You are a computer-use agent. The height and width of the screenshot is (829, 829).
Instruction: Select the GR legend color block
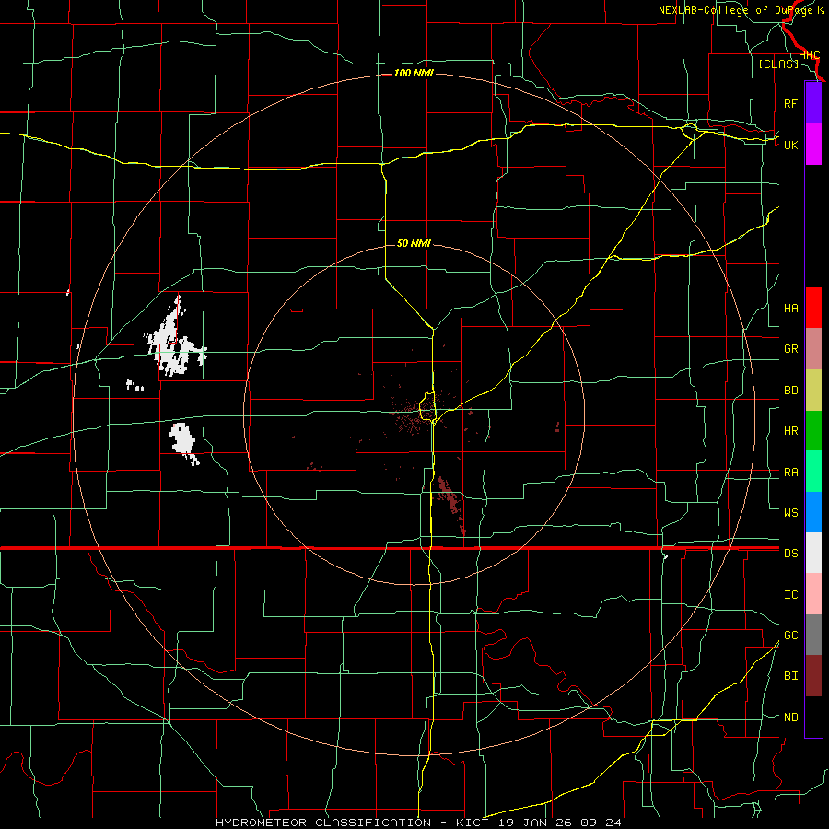813,349
